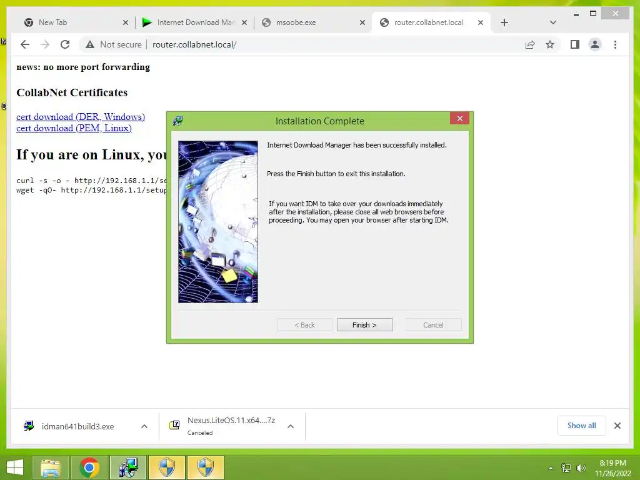Click the 'news: no more port forwarding' text

[x=83, y=67]
